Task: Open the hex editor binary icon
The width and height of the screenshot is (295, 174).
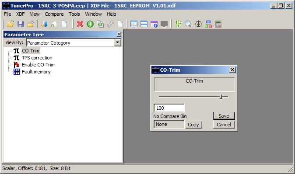Action: 178,24
